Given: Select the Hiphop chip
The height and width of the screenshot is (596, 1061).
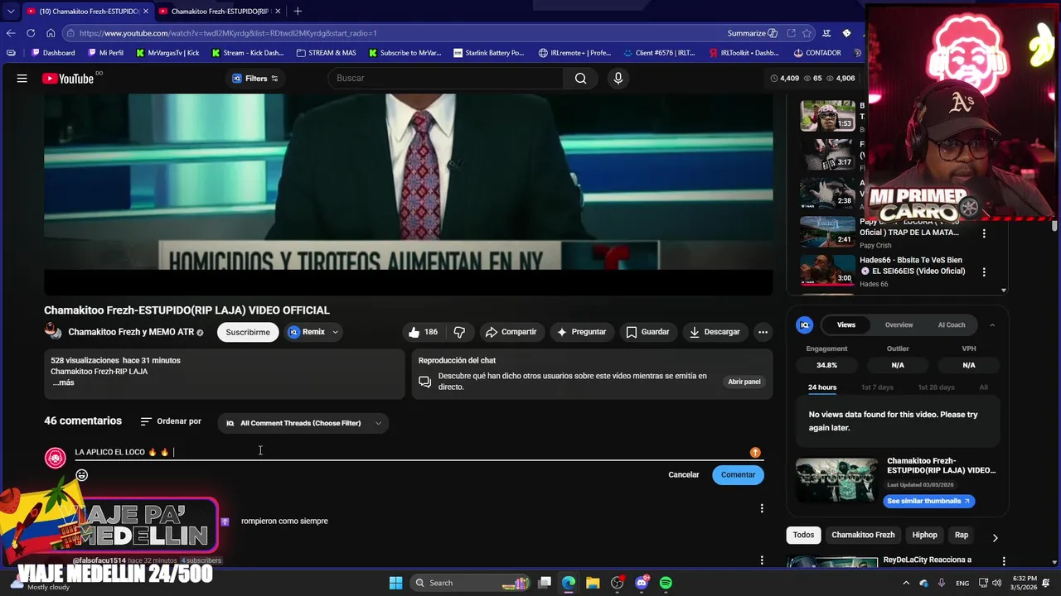Looking at the screenshot, I should 924,535.
